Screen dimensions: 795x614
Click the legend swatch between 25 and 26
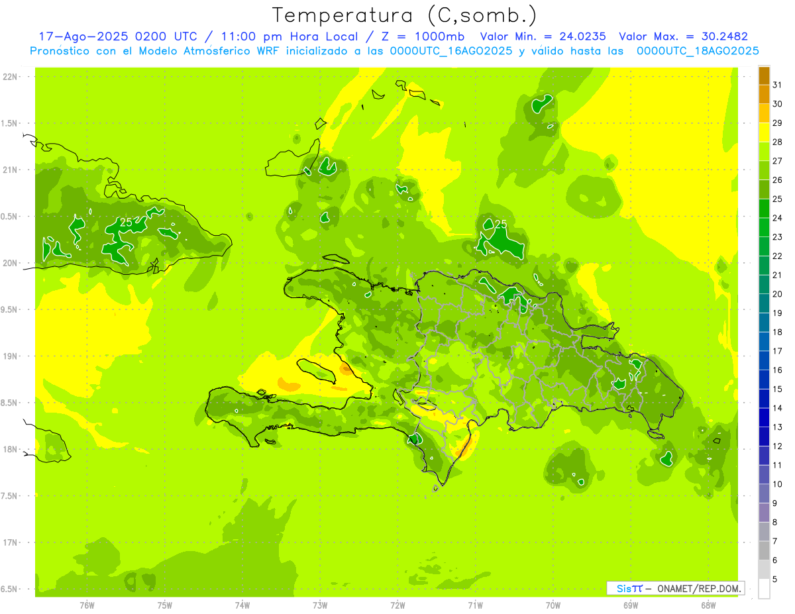[764, 190]
